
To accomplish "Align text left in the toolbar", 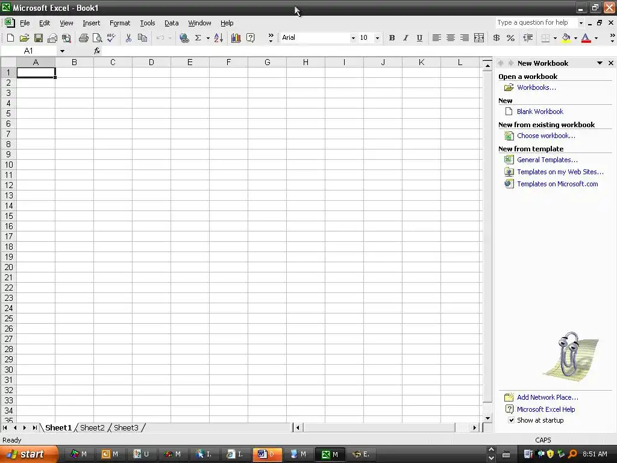I will point(436,38).
